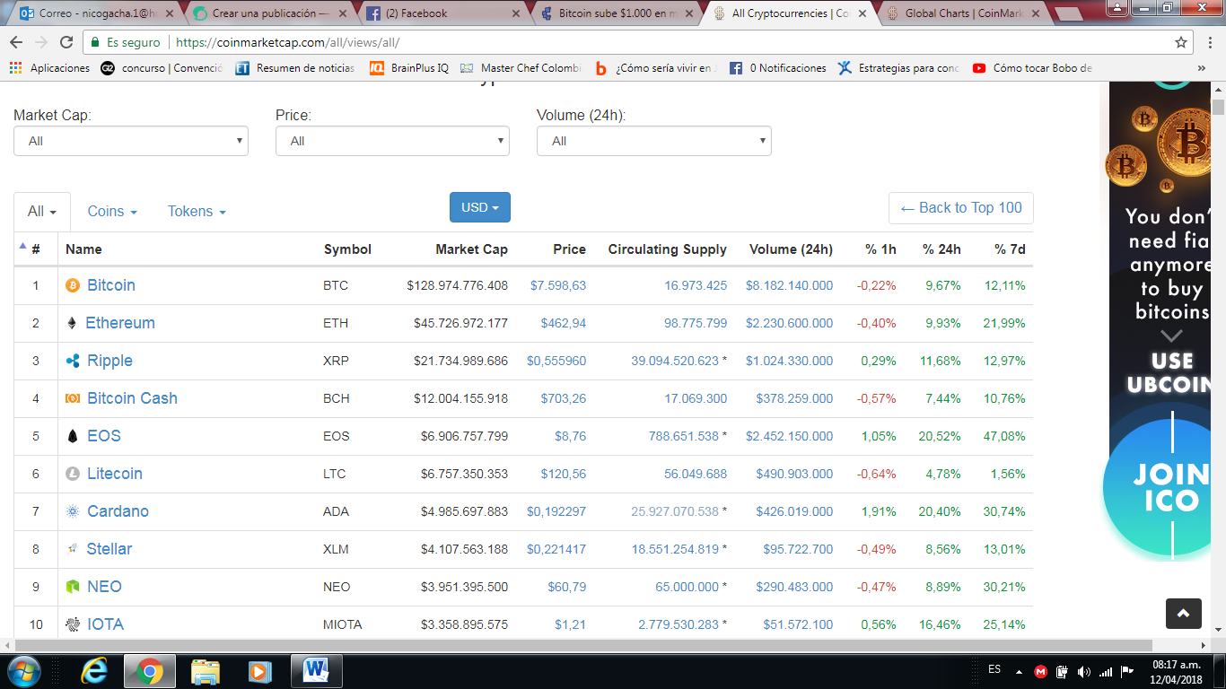The height and width of the screenshot is (689, 1226).
Task: Open the Cardano name link
Action: (x=118, y=511)
